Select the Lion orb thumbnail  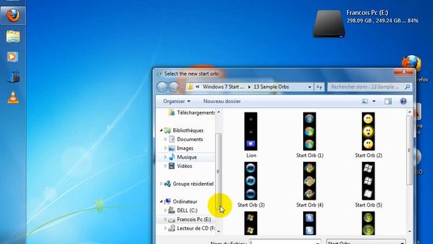[x=251, y=131]
